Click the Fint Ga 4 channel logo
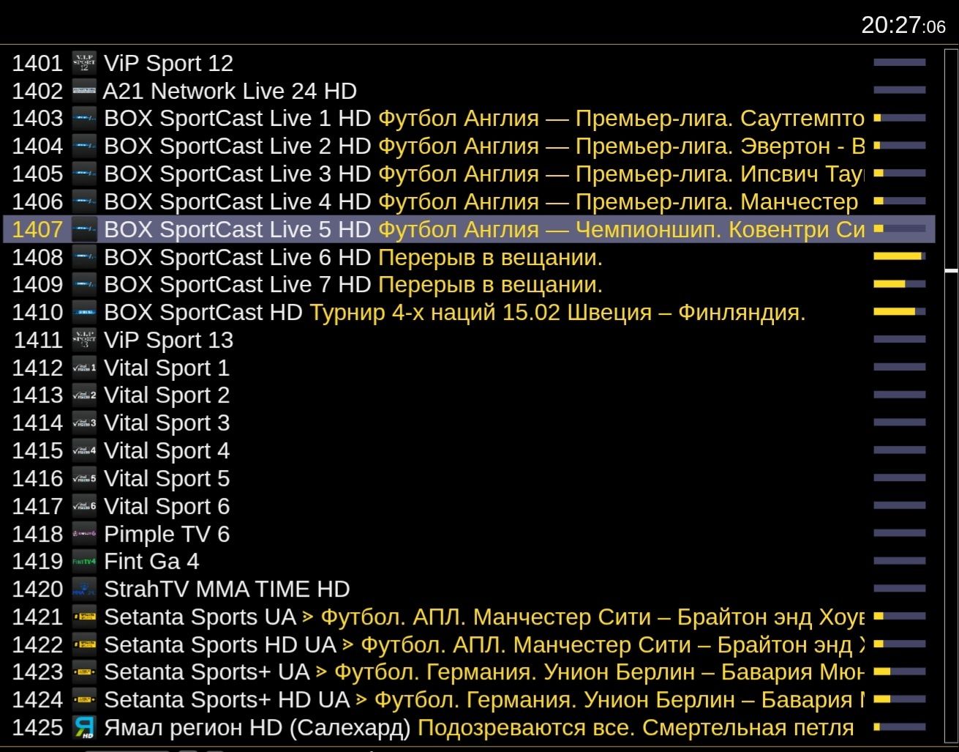Image resolution: width=959 pixels, height=752 pixels. point(84,561)
